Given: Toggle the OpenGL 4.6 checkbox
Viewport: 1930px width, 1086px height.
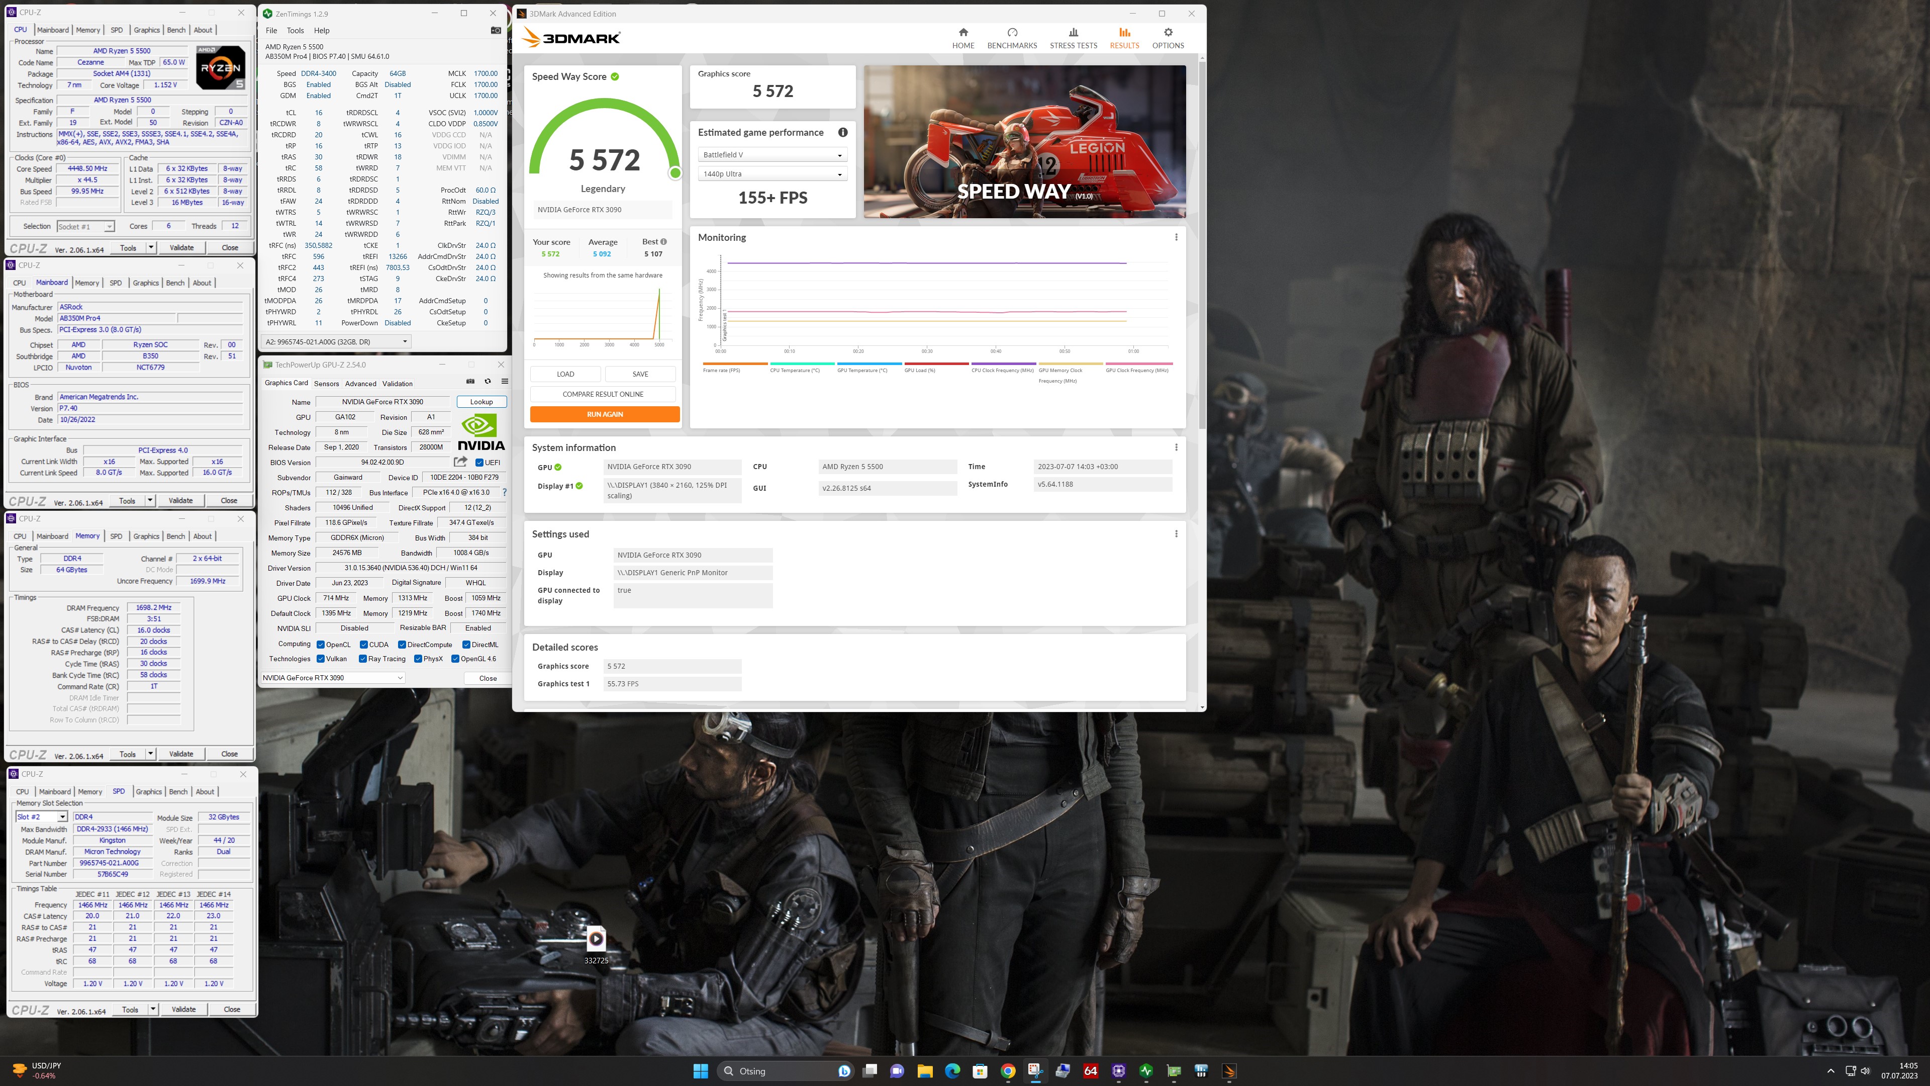Looking at the screenshot, I should pos(455,659).
